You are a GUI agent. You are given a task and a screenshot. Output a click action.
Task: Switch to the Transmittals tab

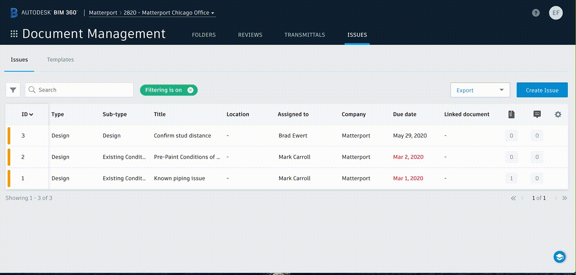click(305, 35)
